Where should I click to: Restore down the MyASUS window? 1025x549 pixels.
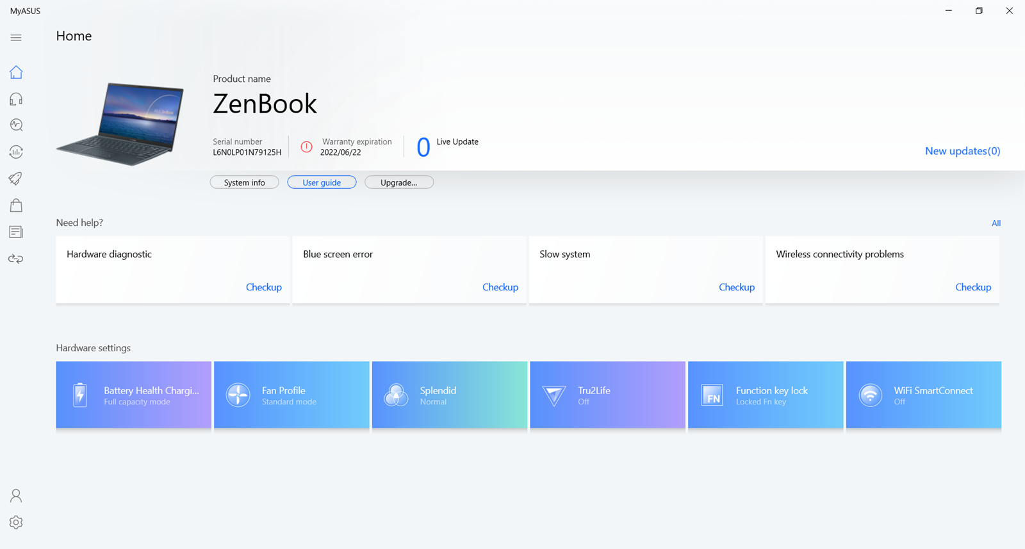pyautogui.click(x=979, y=10)
